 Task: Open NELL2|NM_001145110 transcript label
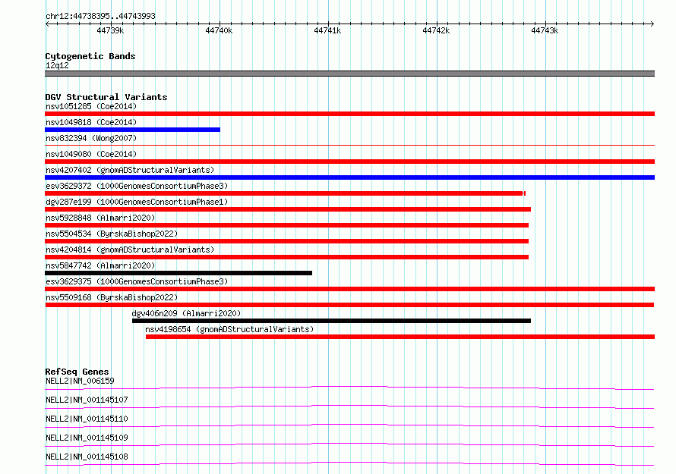pyautogui.click(x=87, y=419)
